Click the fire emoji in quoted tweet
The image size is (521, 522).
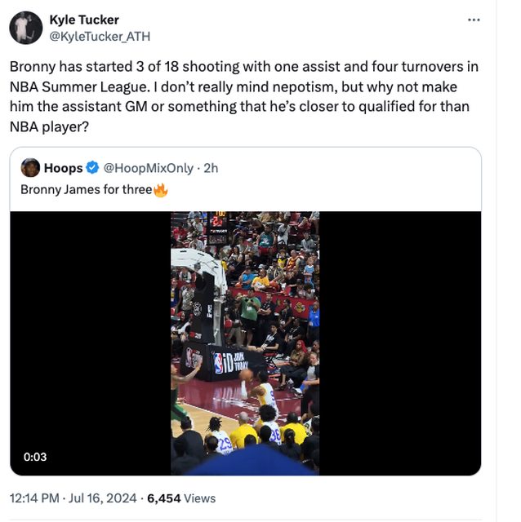(x=161, y=190)
